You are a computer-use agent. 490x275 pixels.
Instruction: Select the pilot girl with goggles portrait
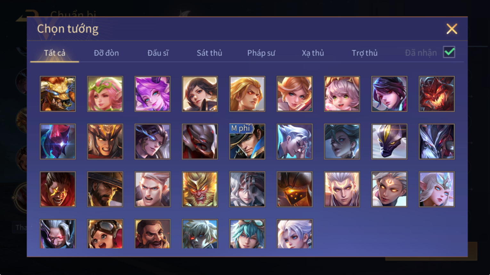105,234
